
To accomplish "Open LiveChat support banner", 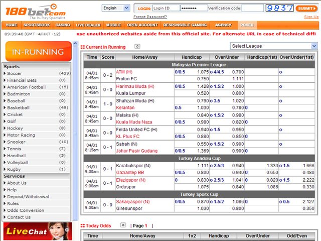I will 38,231.
